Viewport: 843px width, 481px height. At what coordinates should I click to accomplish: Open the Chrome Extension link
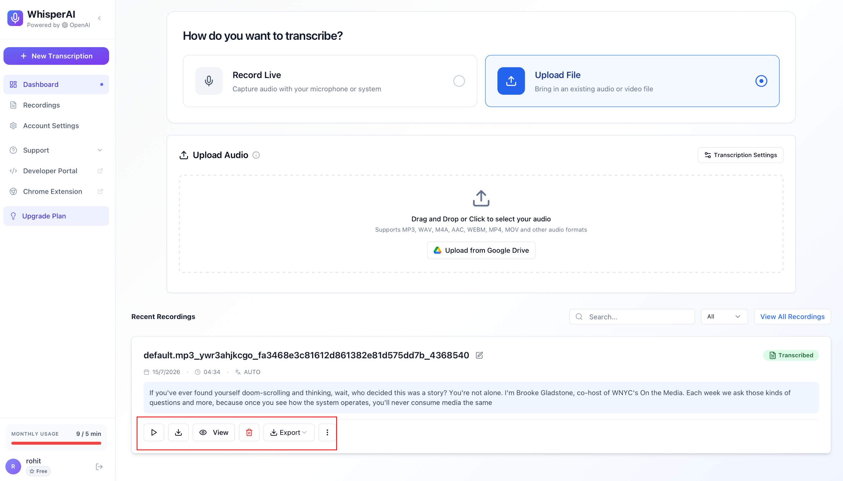(x=56, y=192)
